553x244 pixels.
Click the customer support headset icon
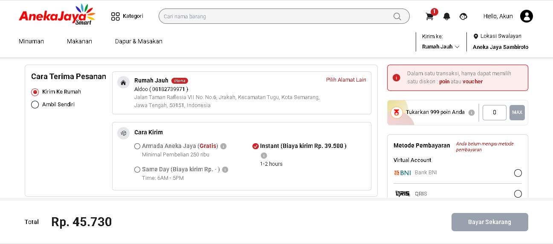click(463, 17)
